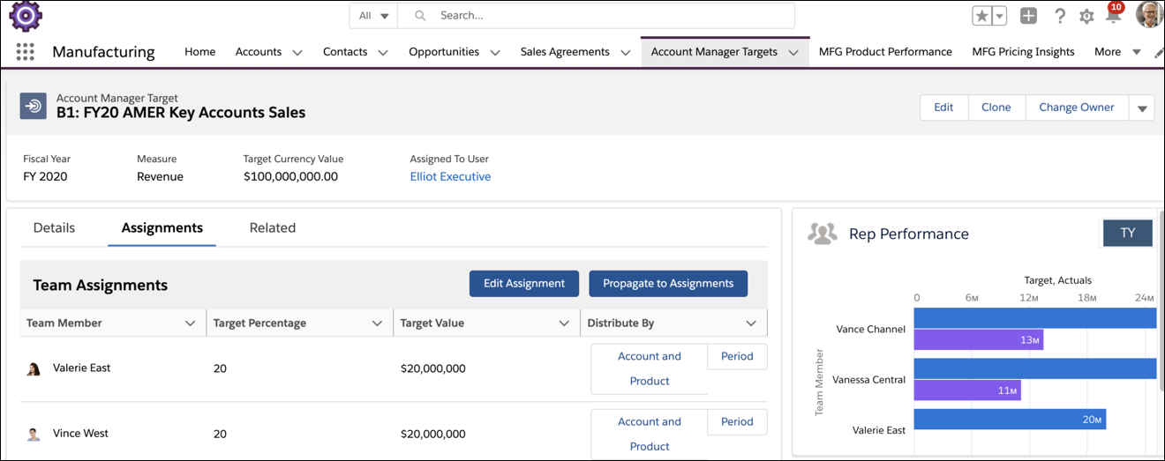Click Vince West's avatar photo
This screenshot has height=461, width=1165.
(34, 434)
